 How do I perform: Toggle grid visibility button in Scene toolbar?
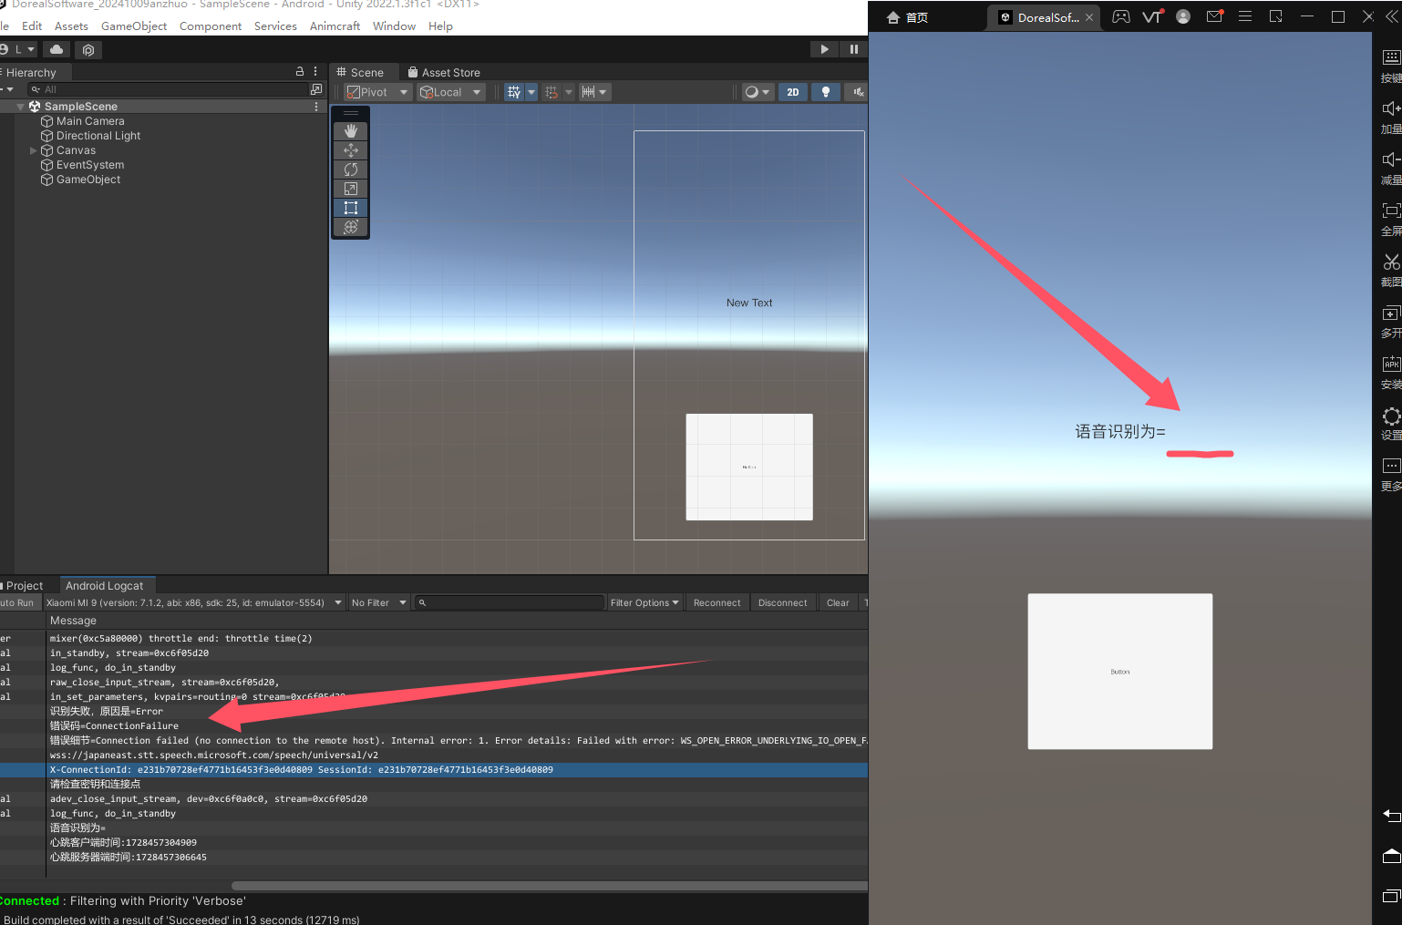pyautogui.click(x=514, y=92)
